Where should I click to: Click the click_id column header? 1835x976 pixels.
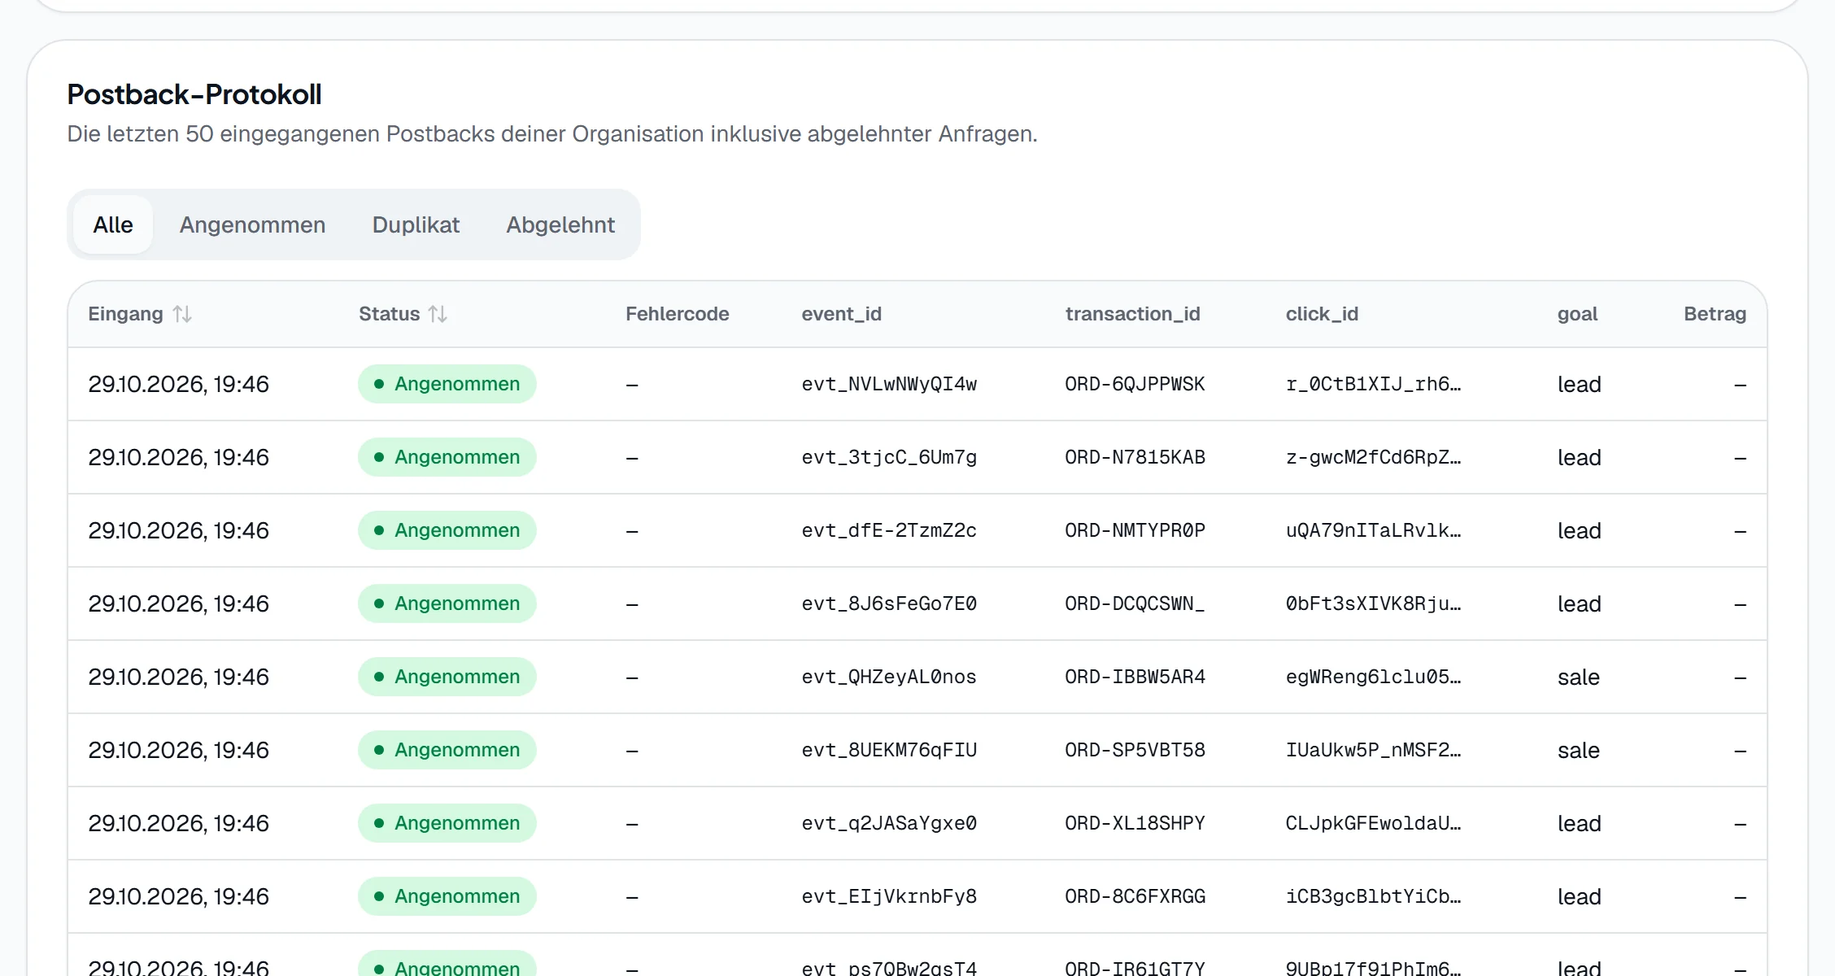click(x=1322, y=314)
